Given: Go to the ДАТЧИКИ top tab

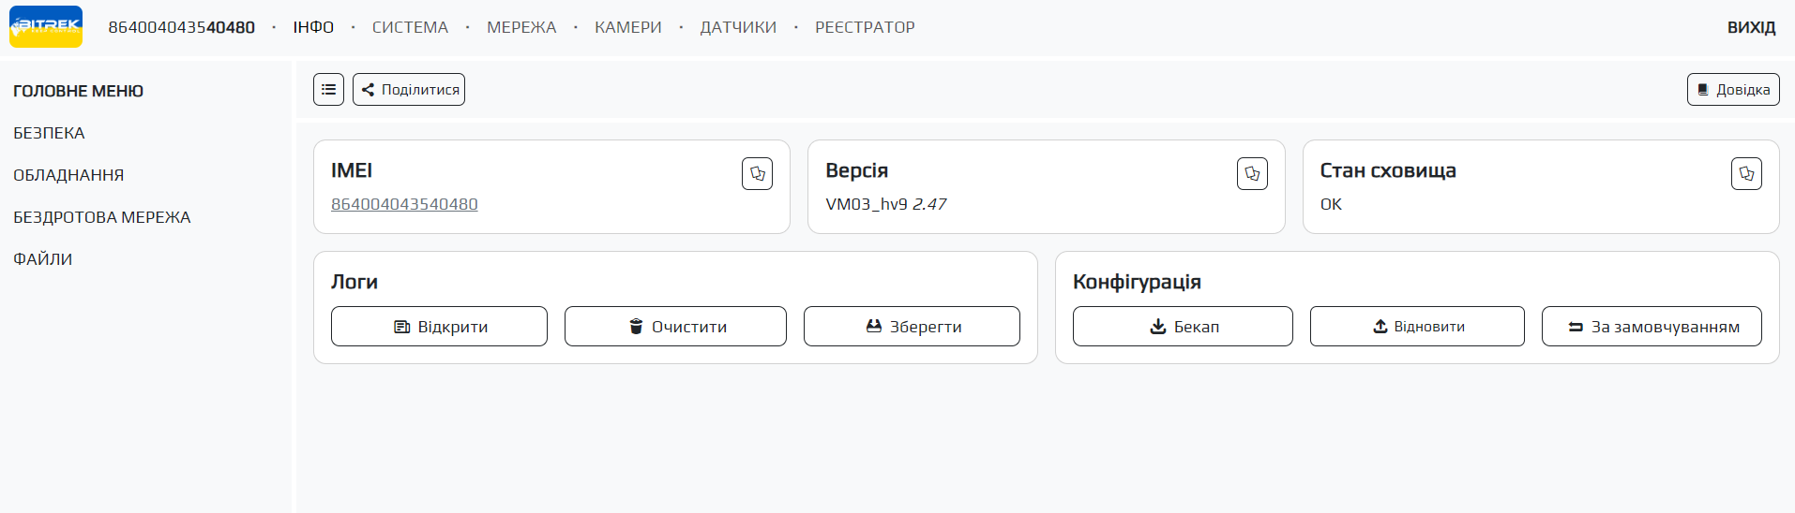Looking at the screenshot, I should (738, 27).
